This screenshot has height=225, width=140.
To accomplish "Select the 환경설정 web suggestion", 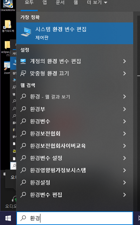I will (x=75, y=183).
